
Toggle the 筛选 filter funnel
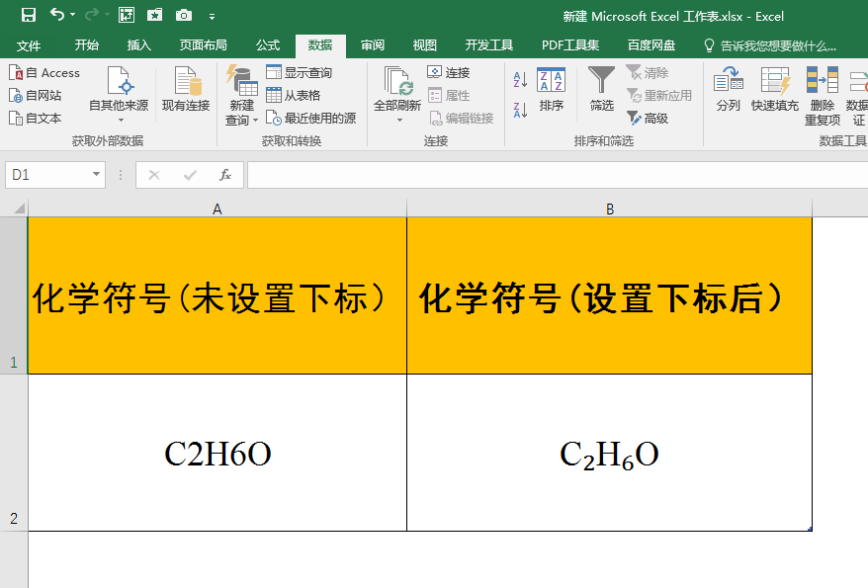click(x=601, y=89)
